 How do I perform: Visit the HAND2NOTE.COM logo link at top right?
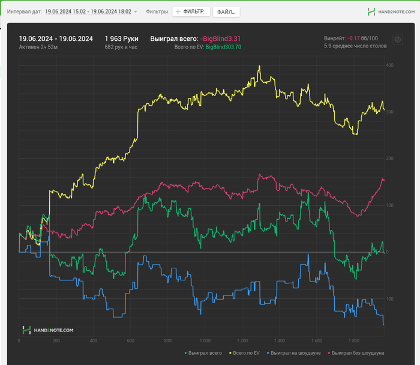click(391, 12)
